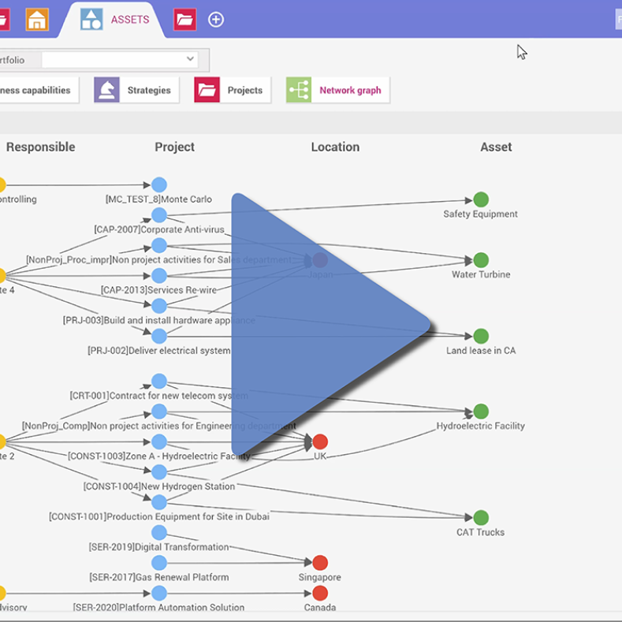Click the orange home icon
Image resolution: width=622 pixels, height=622 pixels.
point(37,19)
